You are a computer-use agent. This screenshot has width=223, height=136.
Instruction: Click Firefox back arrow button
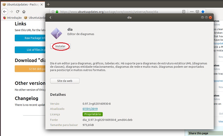pos(5,11)
